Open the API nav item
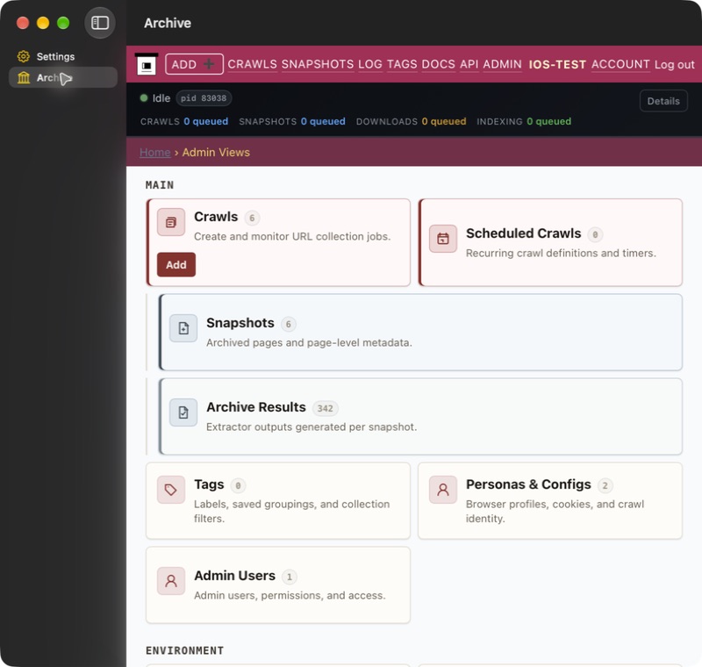The width and height of the screenshot is (702, 667). tap(469, 64)
